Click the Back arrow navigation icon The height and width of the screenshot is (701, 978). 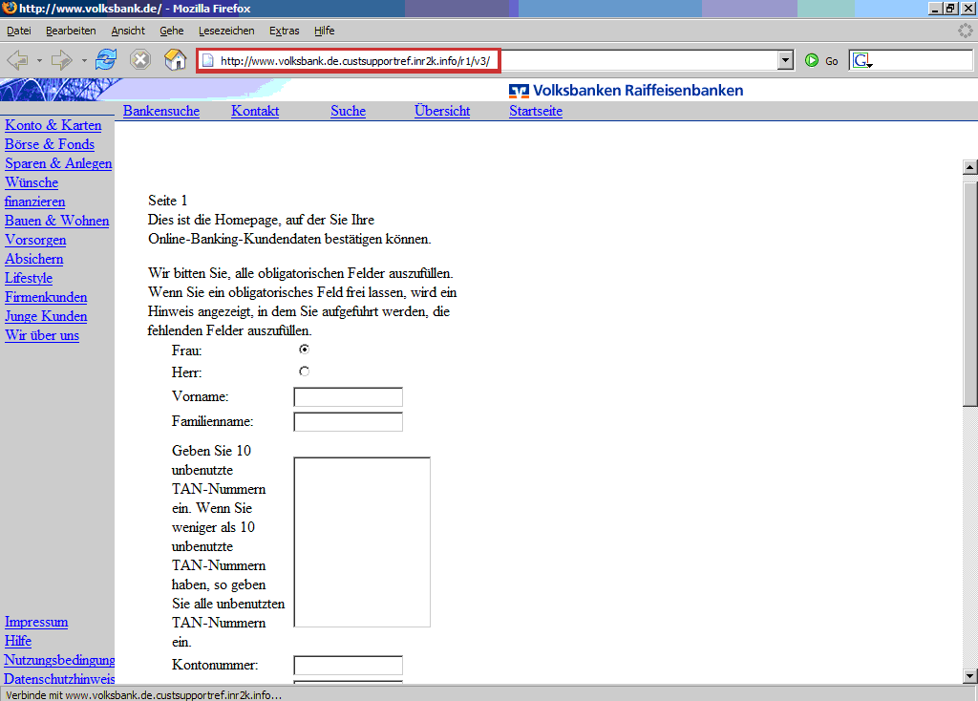coord(17,60)
